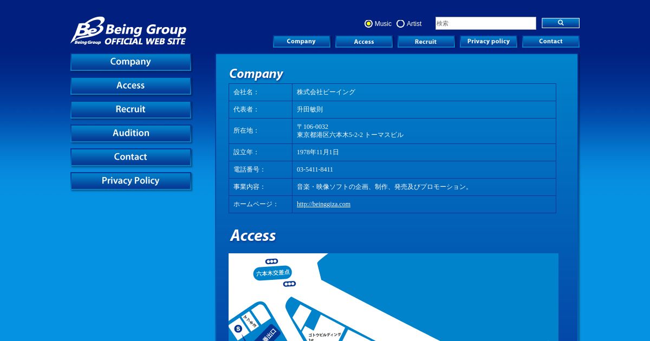Image resolution: width=650 pixels, height=341 pixels.
Task: Go to Recruit in left sidebar
Action: pos(131,110)
